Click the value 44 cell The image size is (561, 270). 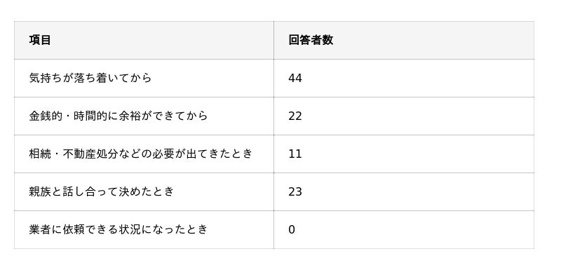(x=404, y=79)
